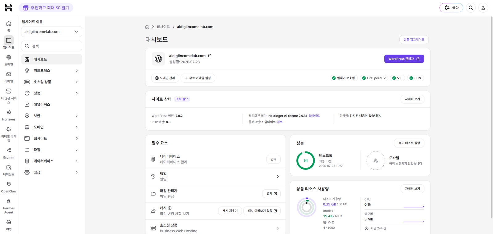Click the info icon next to 캐시

tap(170, 208)
